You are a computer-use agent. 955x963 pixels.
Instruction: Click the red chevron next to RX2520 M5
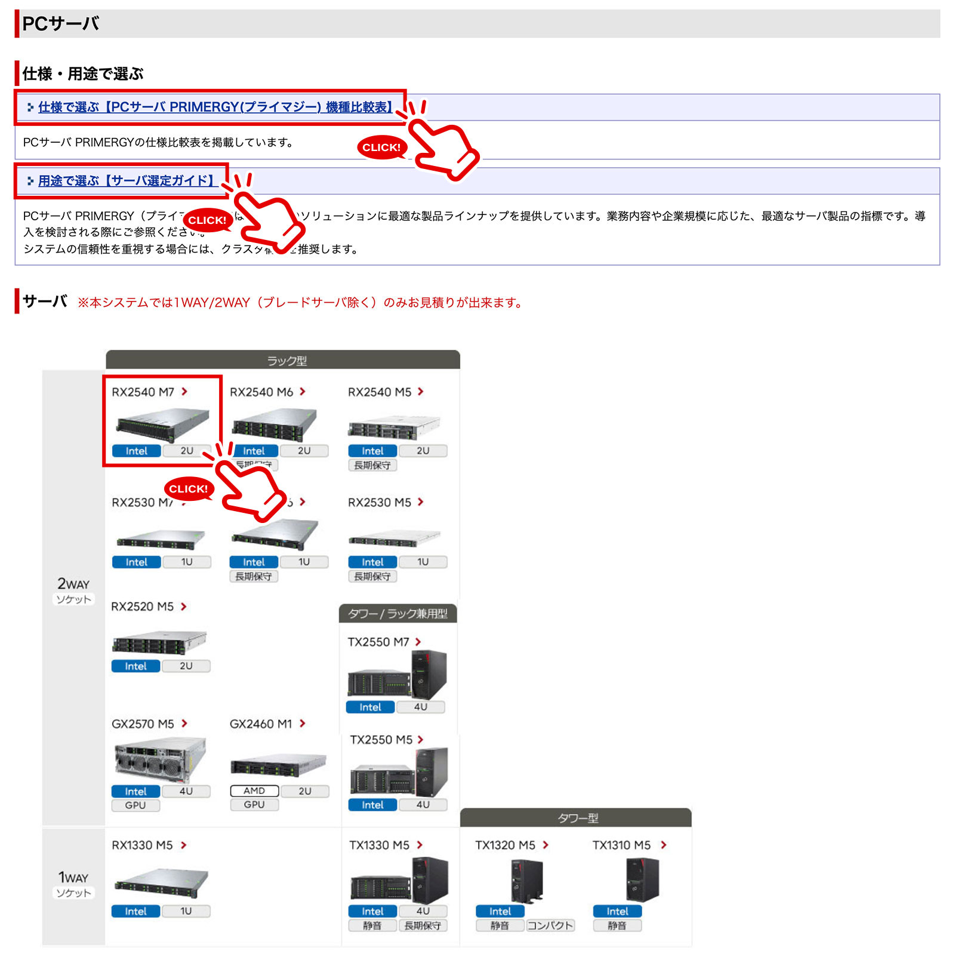[184, 607]
